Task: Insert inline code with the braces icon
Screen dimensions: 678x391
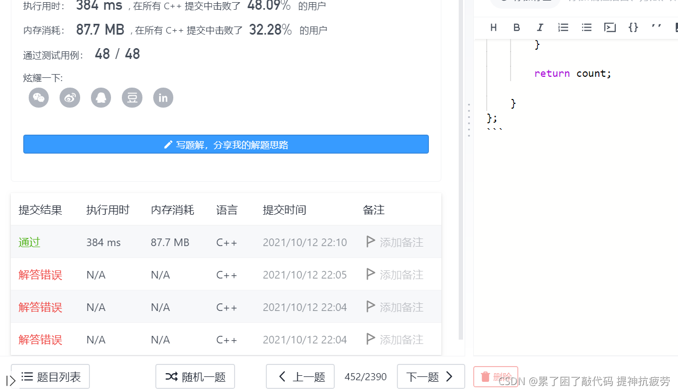Action: pos(633,28)
